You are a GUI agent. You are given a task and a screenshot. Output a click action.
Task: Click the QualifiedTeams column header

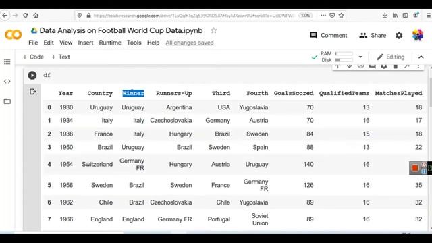point(344,93)
